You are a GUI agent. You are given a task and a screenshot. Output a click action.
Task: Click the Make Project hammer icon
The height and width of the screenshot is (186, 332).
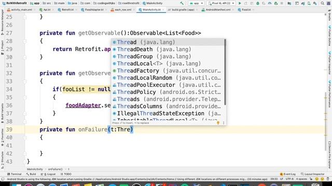(x=182, y=3)
